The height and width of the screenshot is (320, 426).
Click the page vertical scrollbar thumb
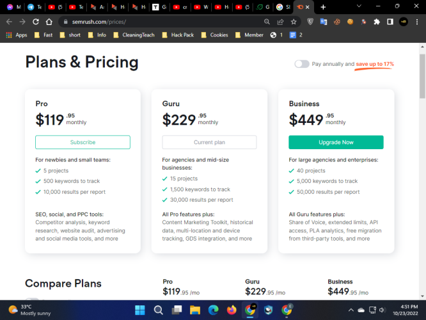tap(422, 76)
